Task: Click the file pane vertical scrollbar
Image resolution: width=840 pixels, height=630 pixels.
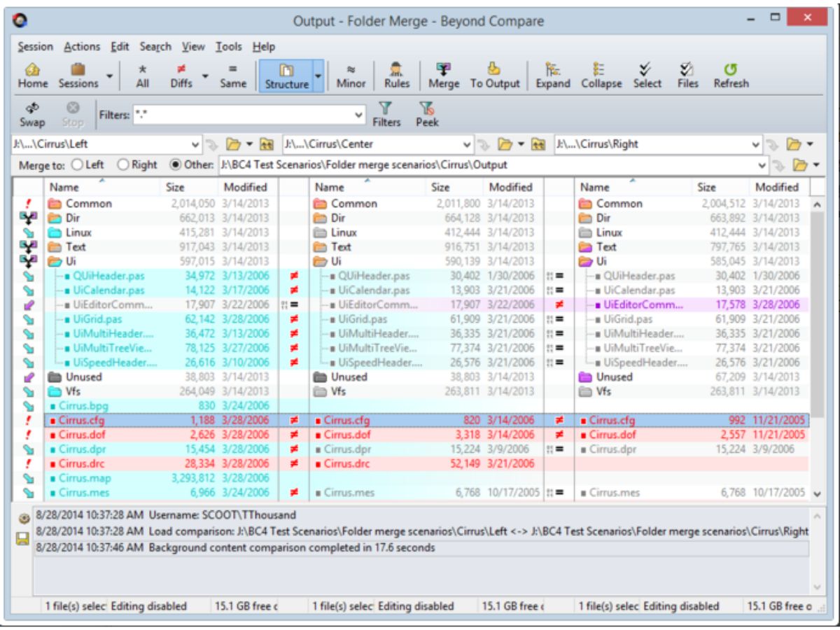Action: [x=817, y=315]
